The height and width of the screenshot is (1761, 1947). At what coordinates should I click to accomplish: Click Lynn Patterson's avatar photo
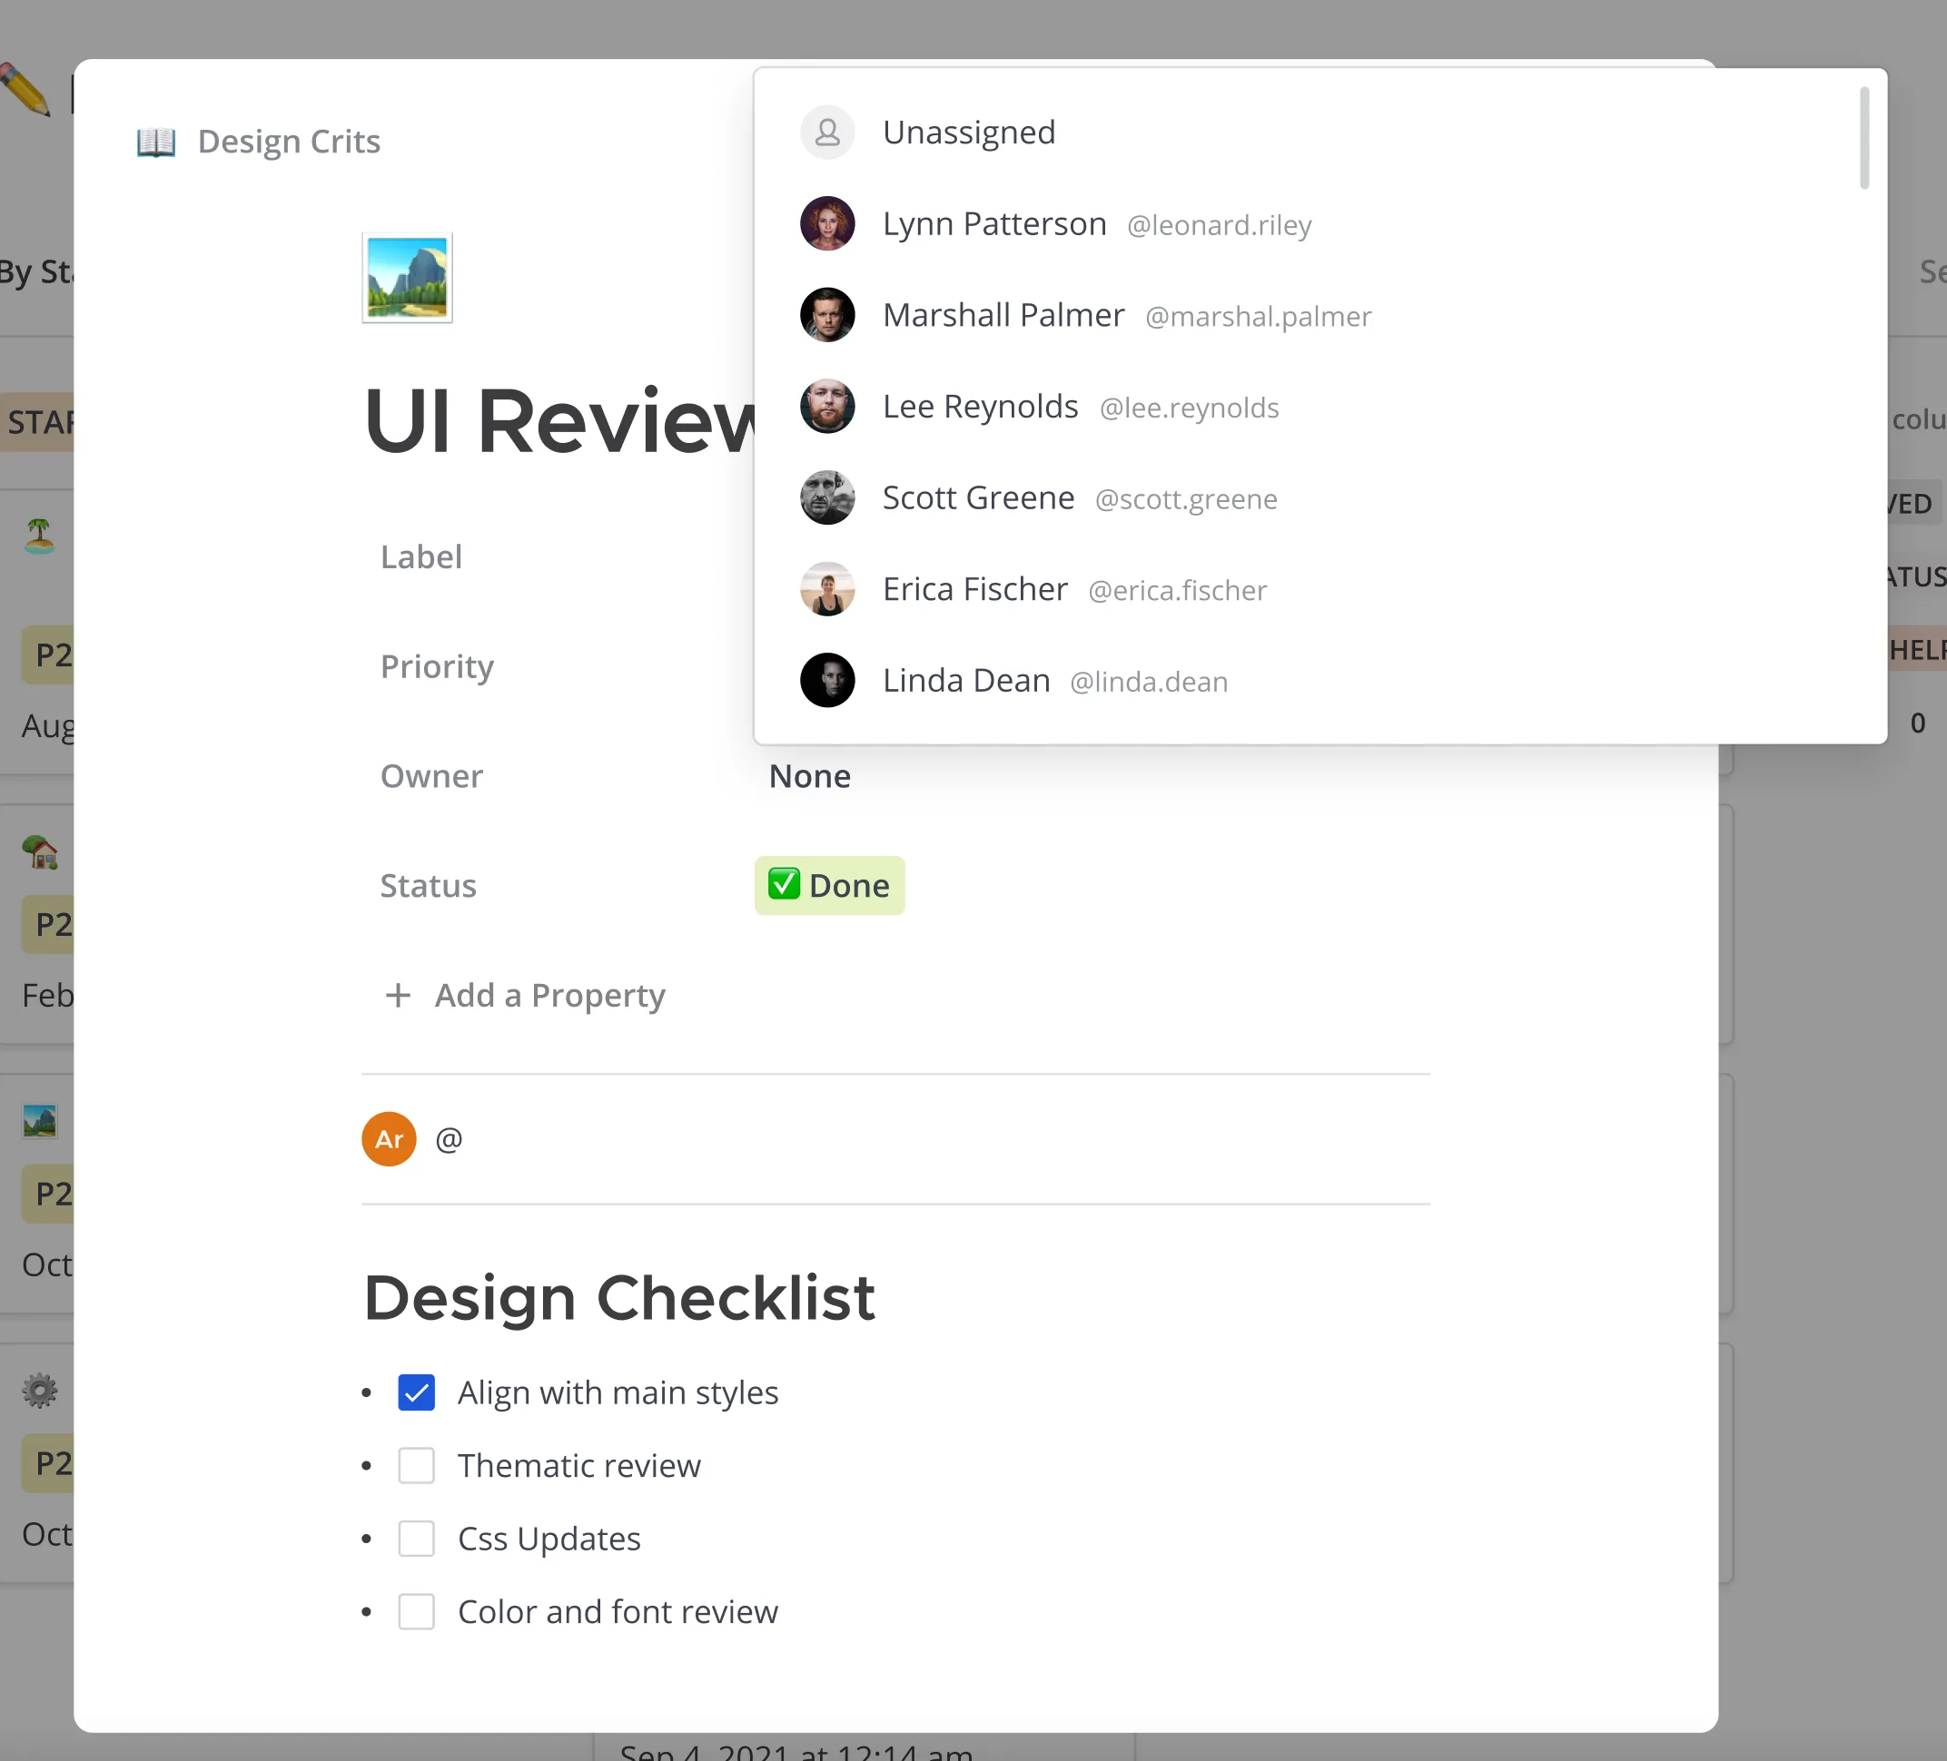click(827, 224)
